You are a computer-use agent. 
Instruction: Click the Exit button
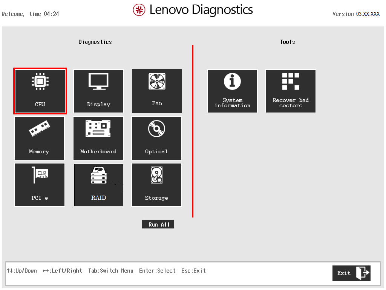coord(351,273)
